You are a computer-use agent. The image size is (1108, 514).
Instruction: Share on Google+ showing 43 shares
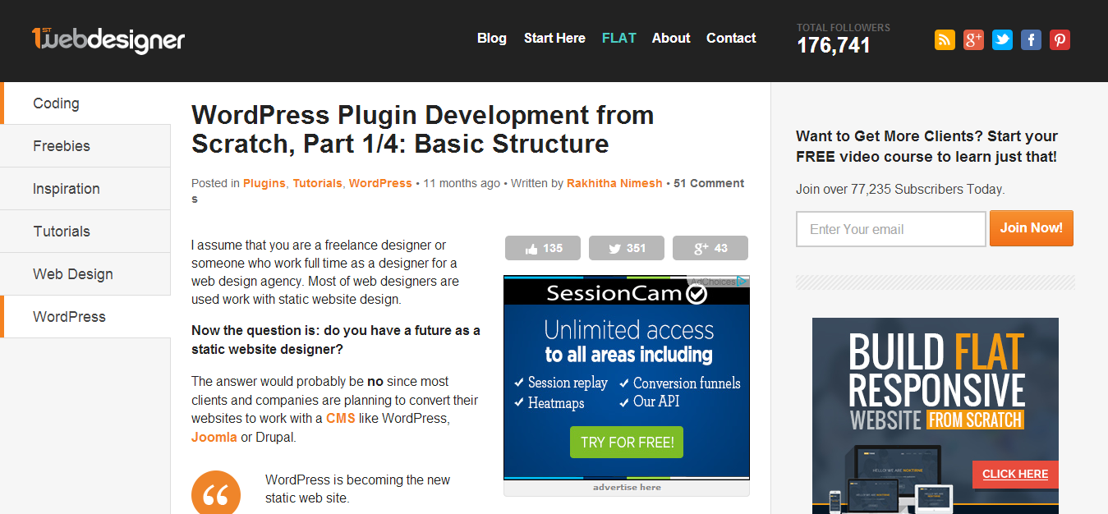pyautogui.click(x=710, y=248)
